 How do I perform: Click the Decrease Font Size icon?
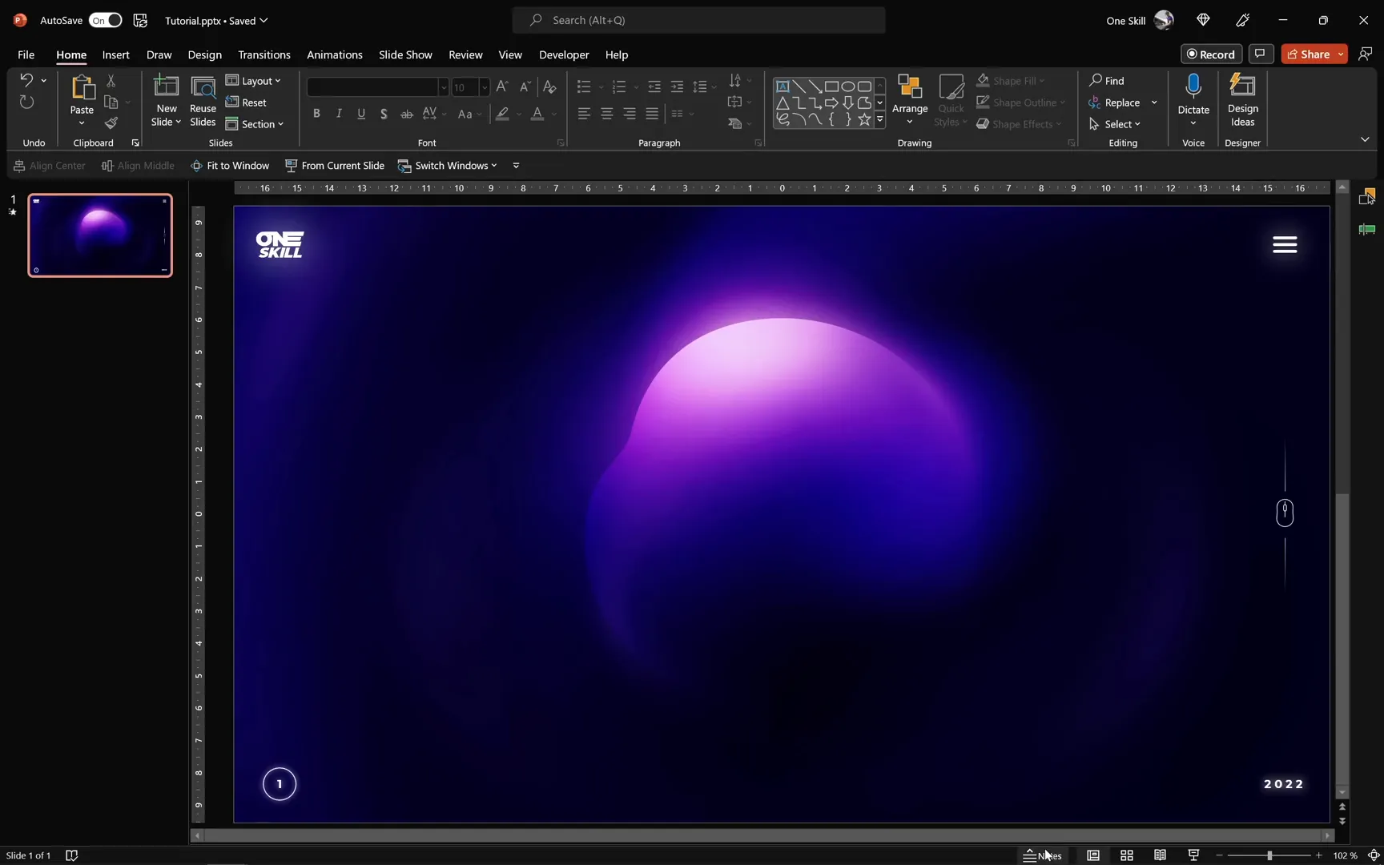click(x=525, y=86)
